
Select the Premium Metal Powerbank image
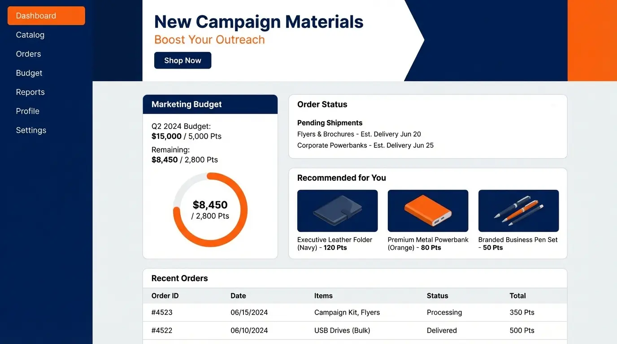coord(428,211)
